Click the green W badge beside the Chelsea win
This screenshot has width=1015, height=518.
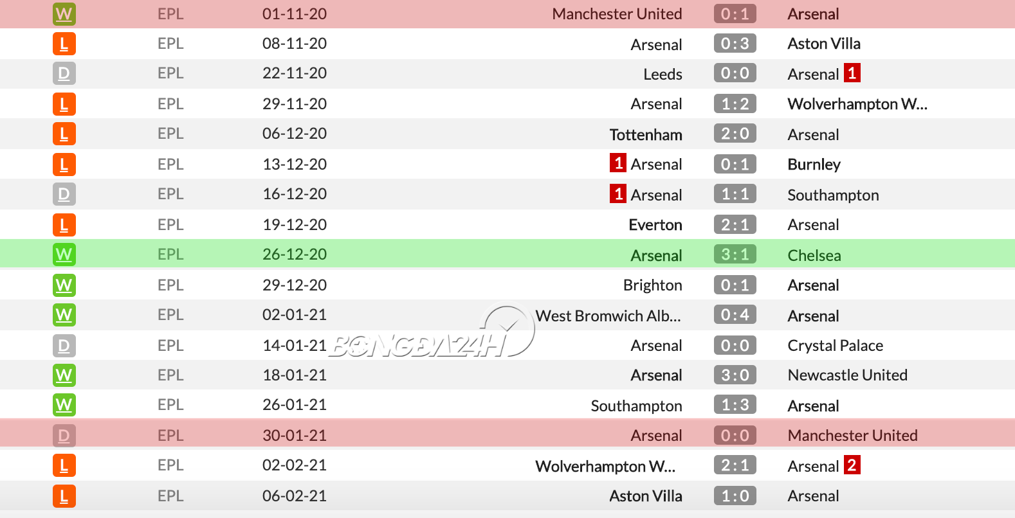(64, 254)
